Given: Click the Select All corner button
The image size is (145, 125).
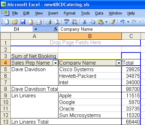Looking at the screenshot, I should pyautogui.click(x=6, y=36).
